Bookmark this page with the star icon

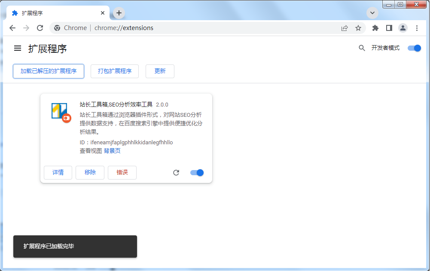point(358,28)
